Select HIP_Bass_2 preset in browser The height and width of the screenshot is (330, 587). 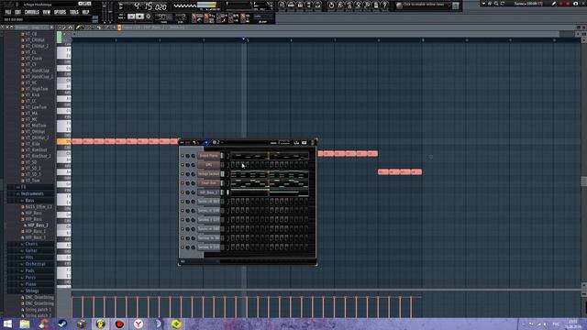38,225
